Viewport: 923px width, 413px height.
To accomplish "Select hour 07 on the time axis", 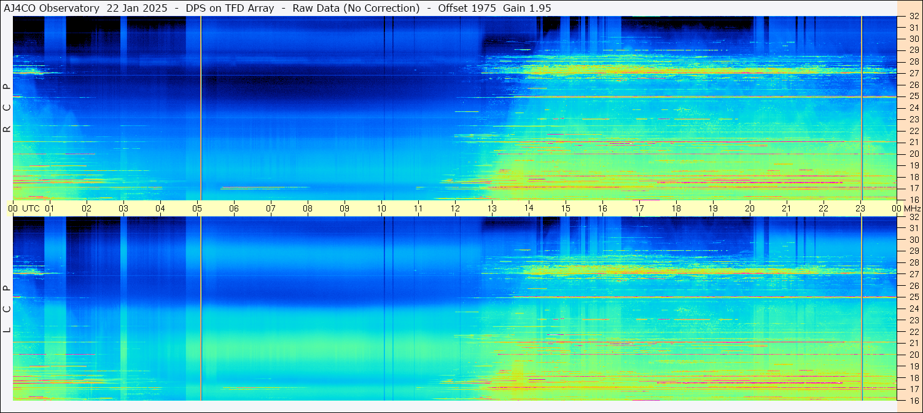I will pyautogui.click(x=271, y=208).
